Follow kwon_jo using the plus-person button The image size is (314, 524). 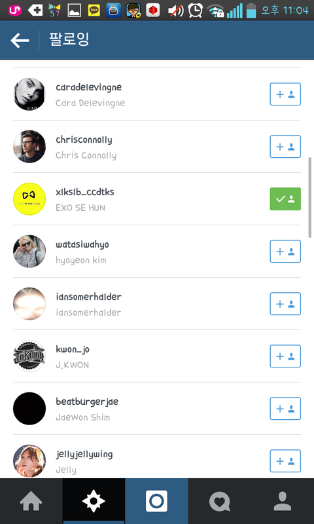285,356
